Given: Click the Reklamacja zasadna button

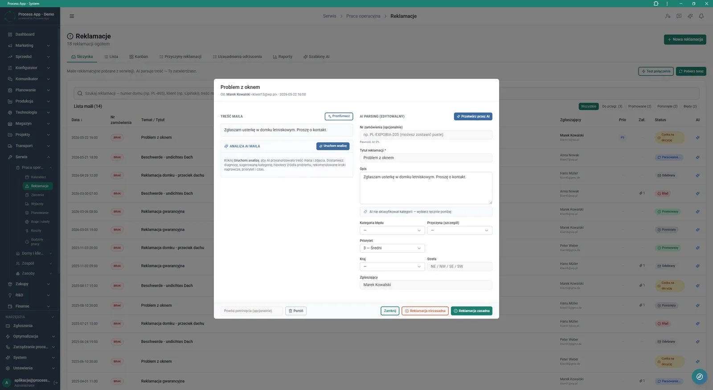Looking at the screenshot, I should click(471, 311).
